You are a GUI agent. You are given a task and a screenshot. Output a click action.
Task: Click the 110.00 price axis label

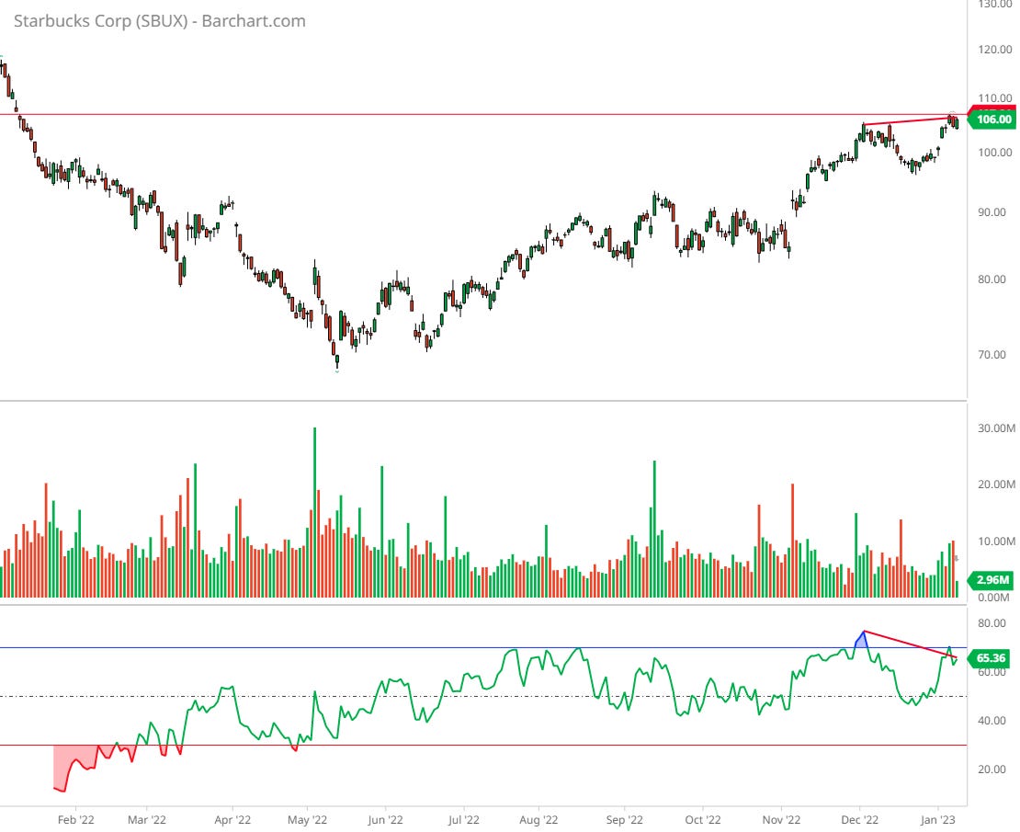click(x=994, y=98)
